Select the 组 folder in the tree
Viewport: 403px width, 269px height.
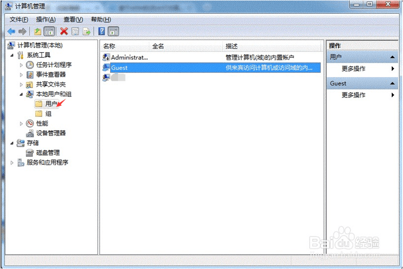click(48, 114)
